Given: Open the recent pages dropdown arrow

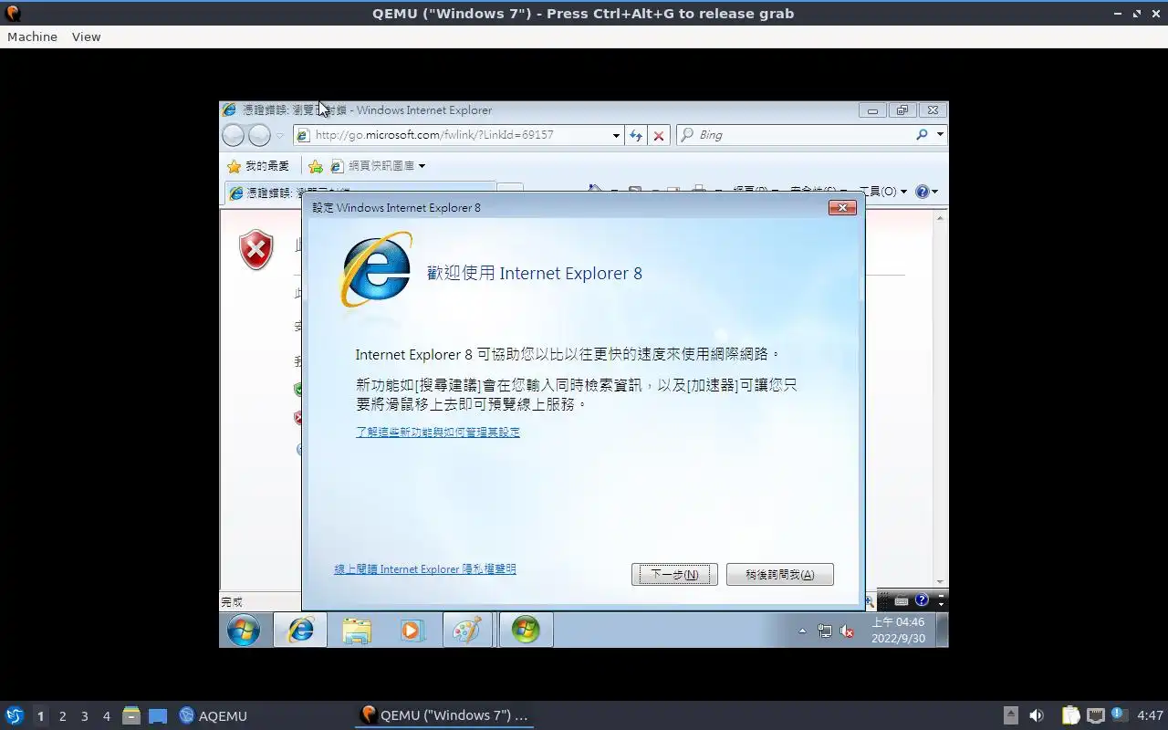Looking at the screenshot, I should tap(279, 135).
